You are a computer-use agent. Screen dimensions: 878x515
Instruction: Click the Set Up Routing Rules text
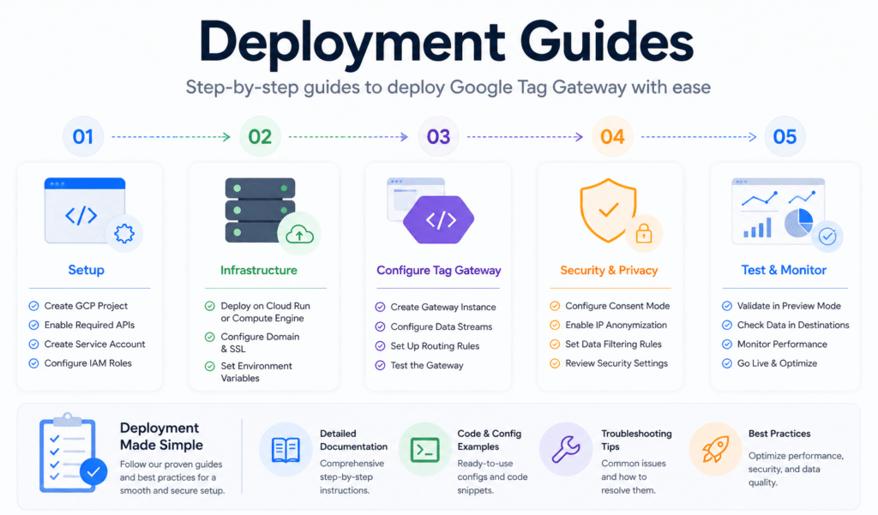[x=435, y=346]
